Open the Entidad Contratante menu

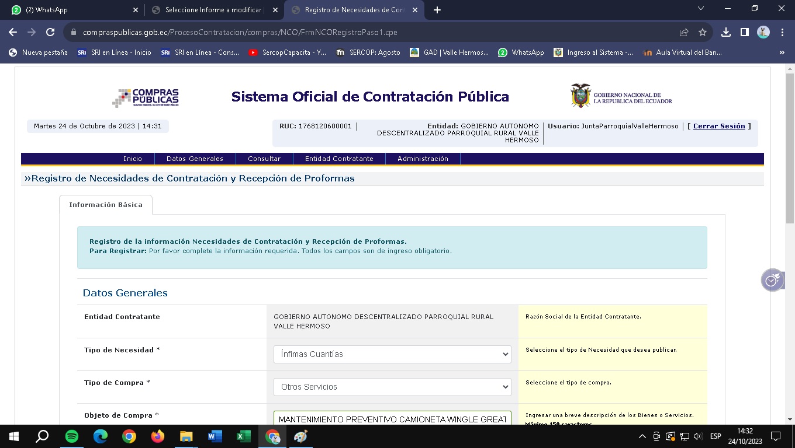[339, 159]
